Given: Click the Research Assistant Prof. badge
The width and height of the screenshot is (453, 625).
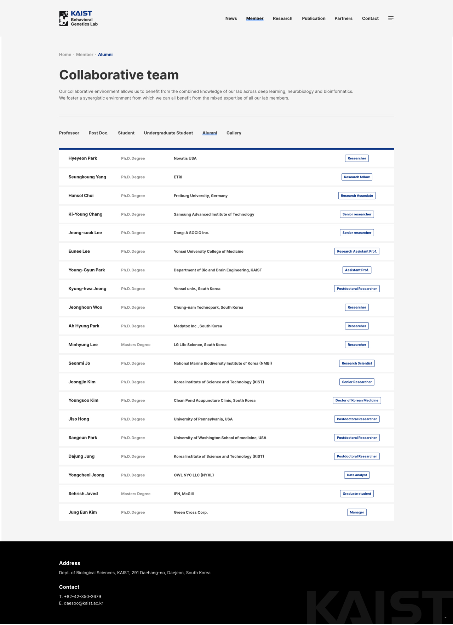Looking at the screenshot, I should 357,251.
